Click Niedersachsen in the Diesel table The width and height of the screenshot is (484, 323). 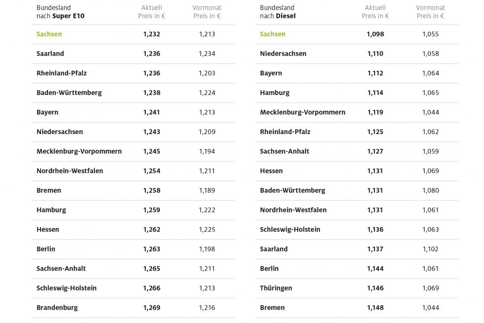click(x=283, y=53)
